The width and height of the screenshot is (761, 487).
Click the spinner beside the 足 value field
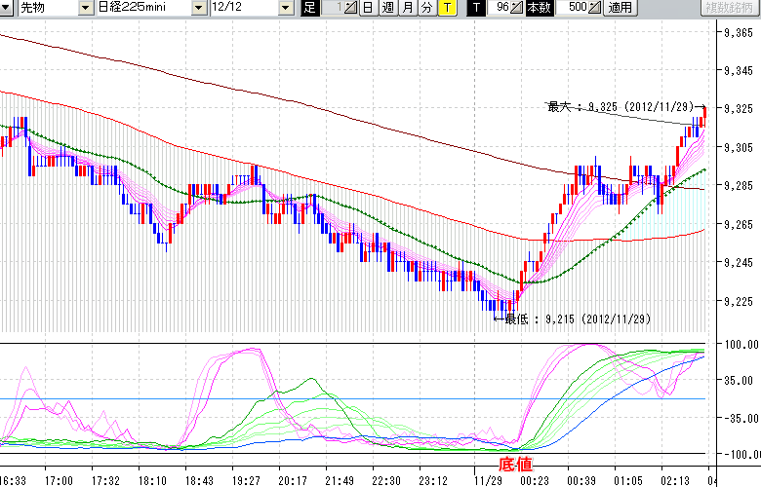(351, 8)
